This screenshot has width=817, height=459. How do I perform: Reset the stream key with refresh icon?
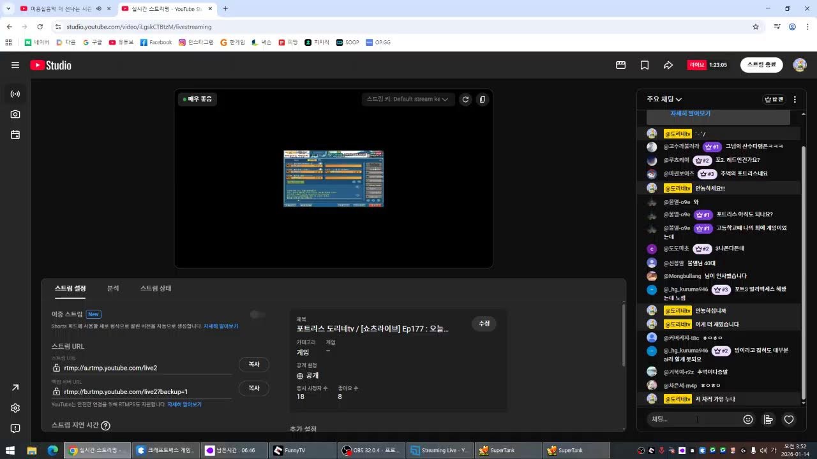point(465,99)
